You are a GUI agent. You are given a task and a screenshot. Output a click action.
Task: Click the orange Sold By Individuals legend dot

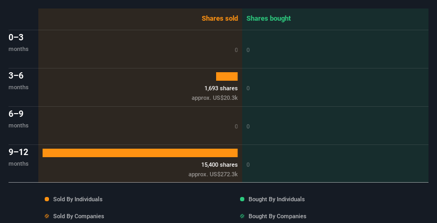pyautogui.click(x=47, y=199)
